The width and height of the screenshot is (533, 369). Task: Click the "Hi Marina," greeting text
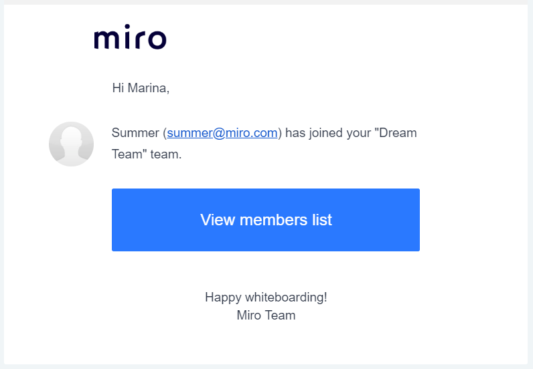pyautogui.click(x=141, y=88)
